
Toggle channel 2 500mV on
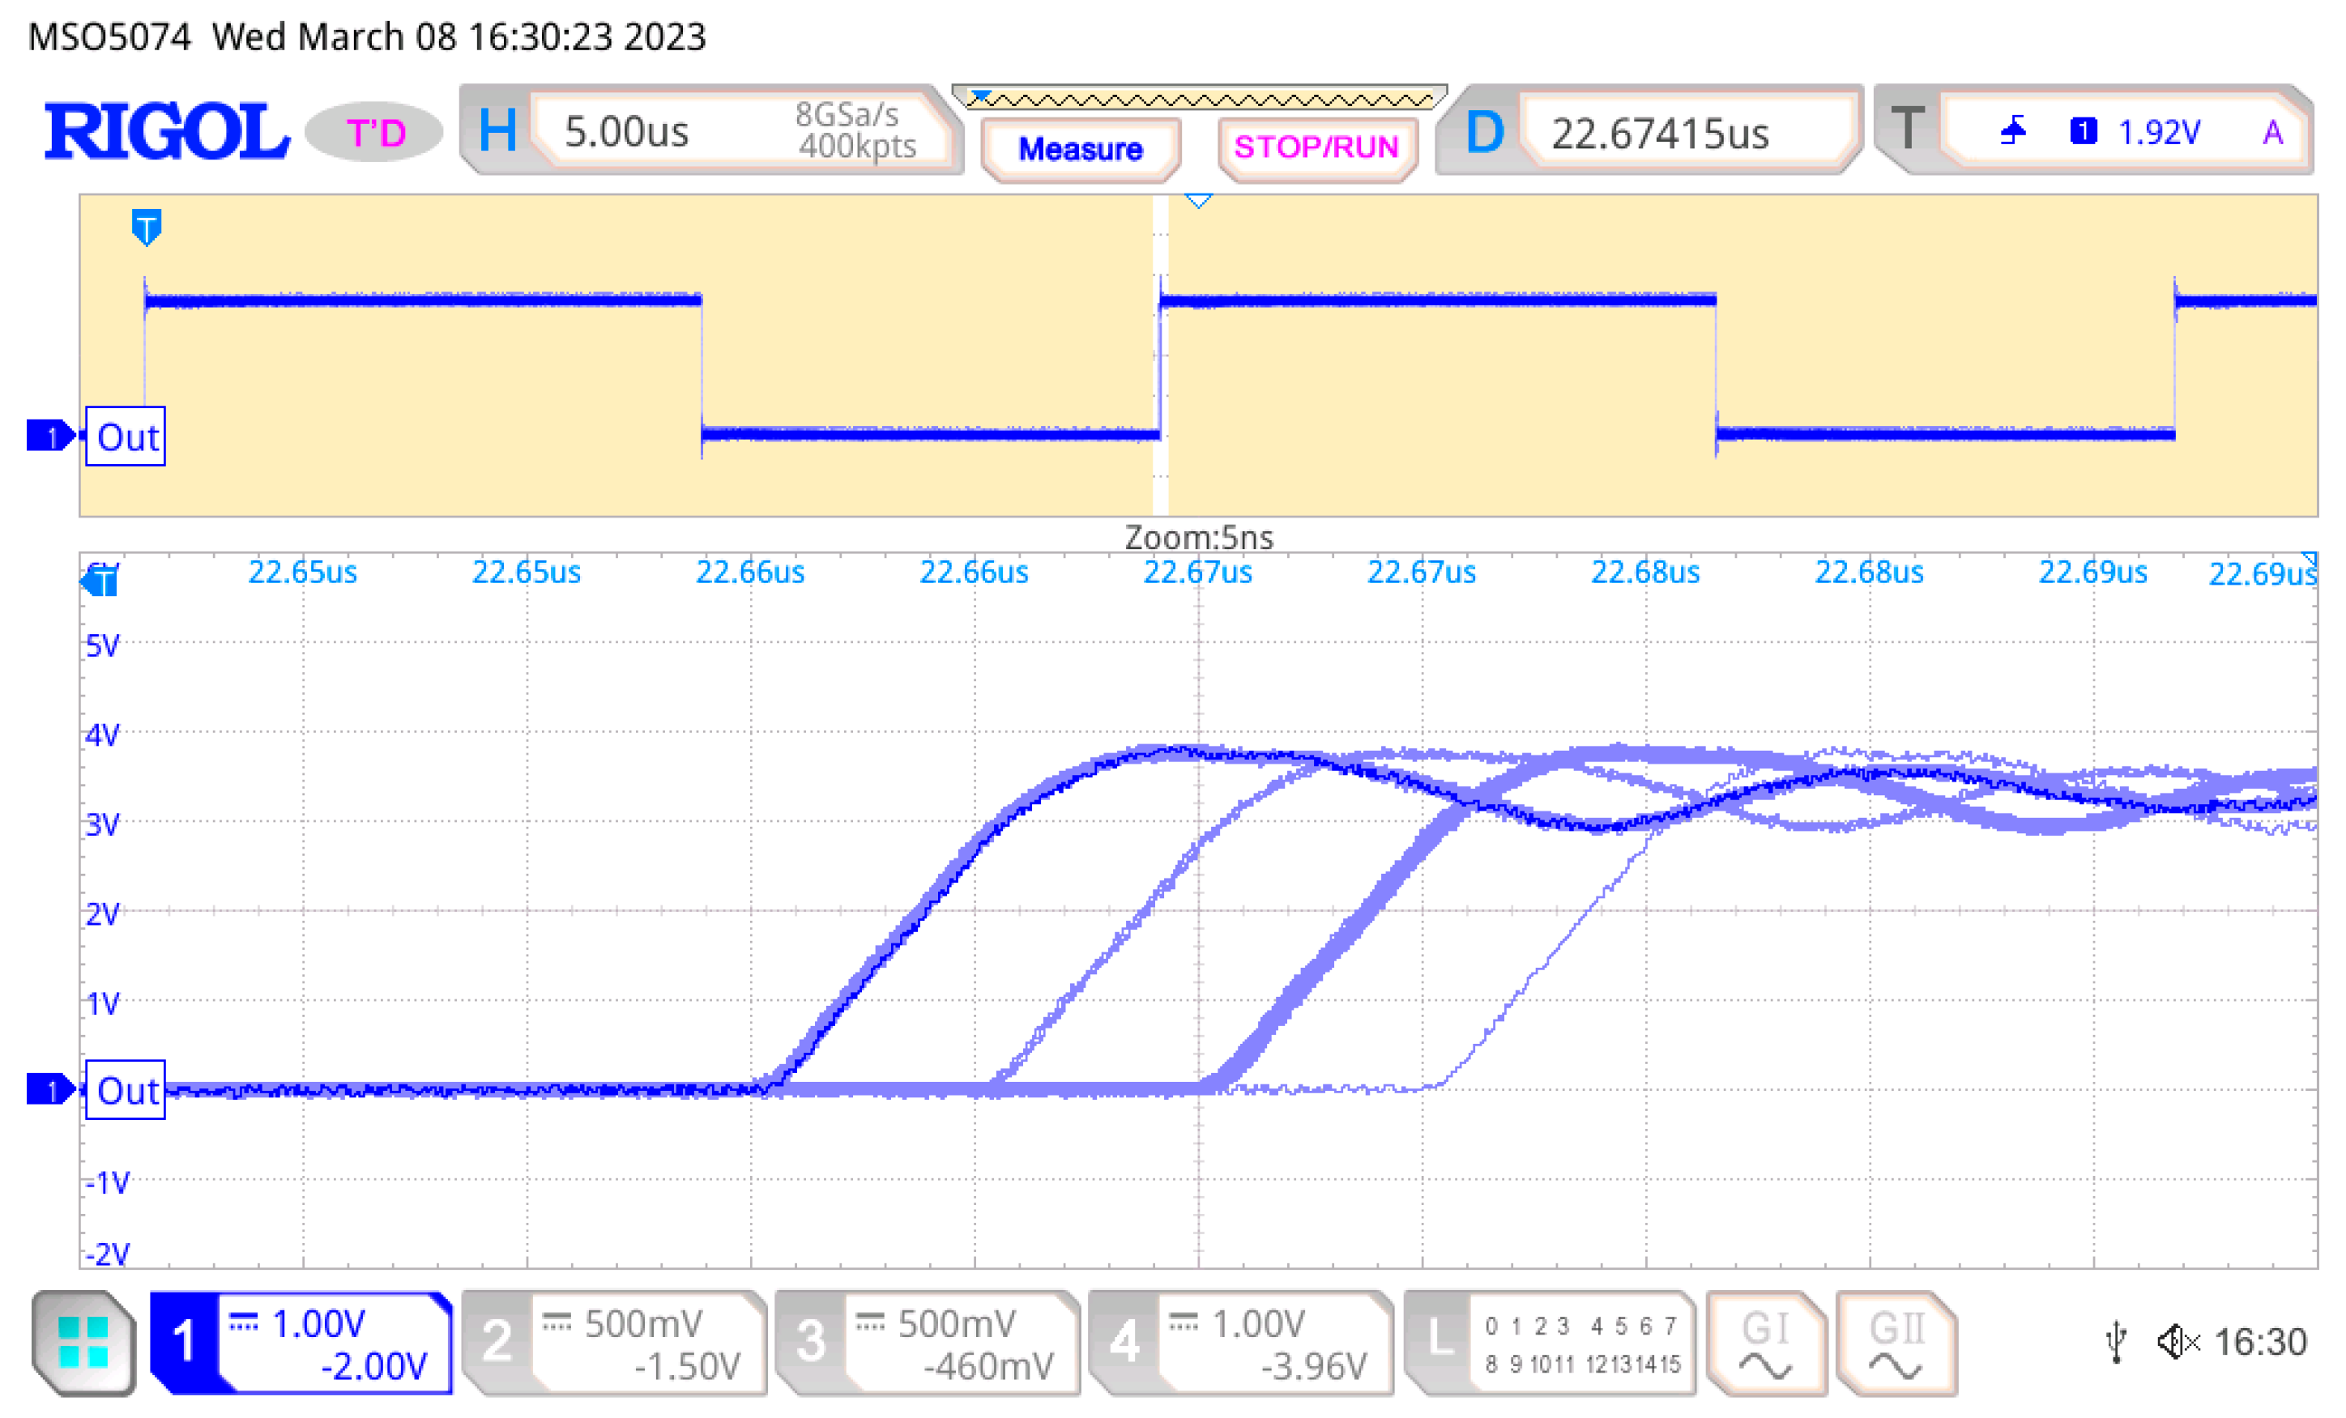click(614, 1343)
